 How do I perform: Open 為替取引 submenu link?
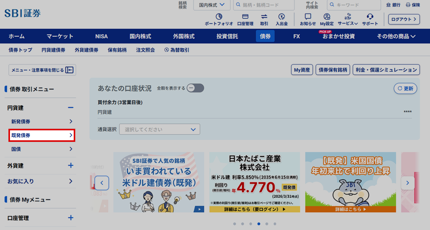(x=177, y=50)
